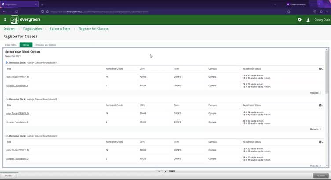The height and width of the screenshot is (180, 331).
Task: Select Alternative Block Foundations C radio button
Action: tap(7, 136)
